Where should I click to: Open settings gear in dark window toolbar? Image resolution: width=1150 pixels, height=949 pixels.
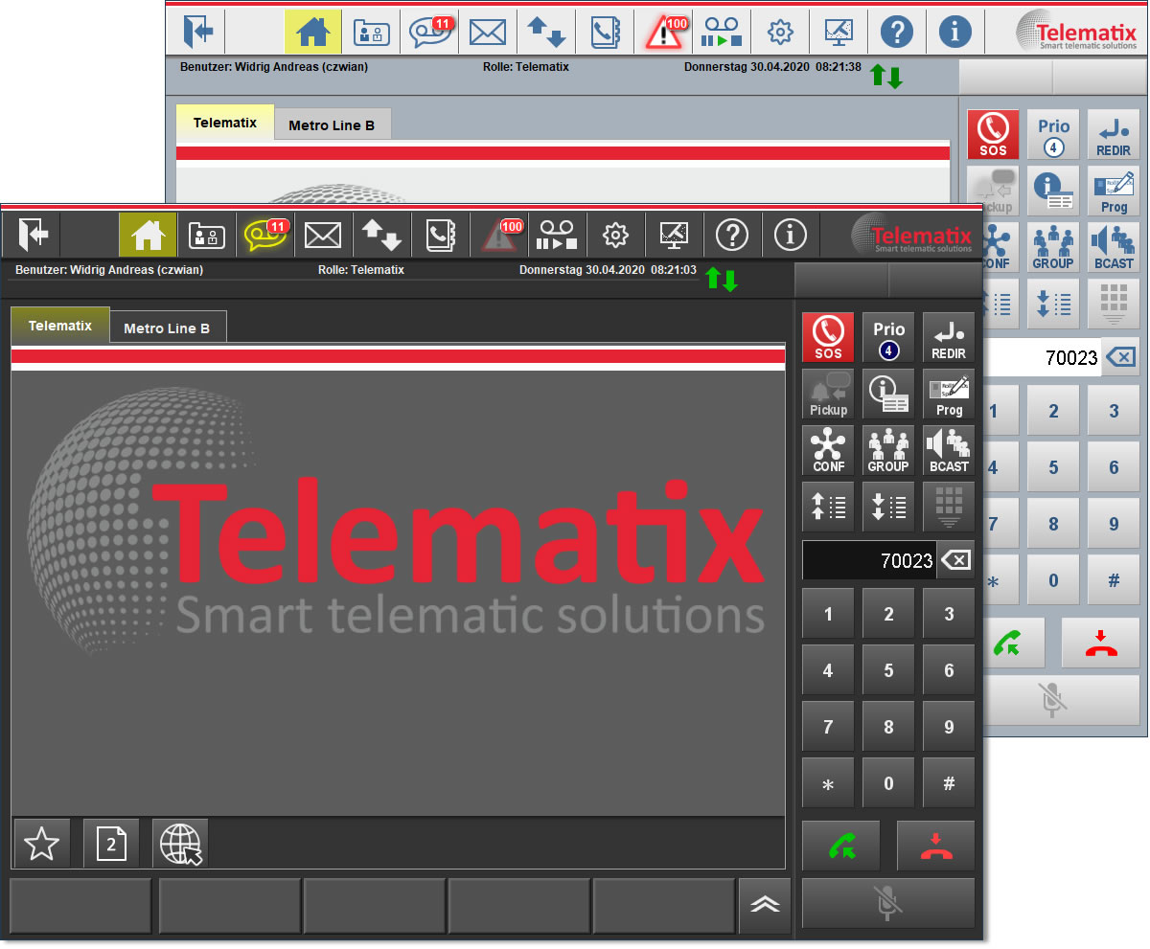click(615, 234)
